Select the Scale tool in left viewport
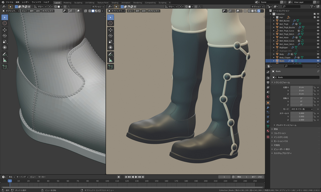Image resolution: width=321 pixels, height=192 pixels. [5, 41]
